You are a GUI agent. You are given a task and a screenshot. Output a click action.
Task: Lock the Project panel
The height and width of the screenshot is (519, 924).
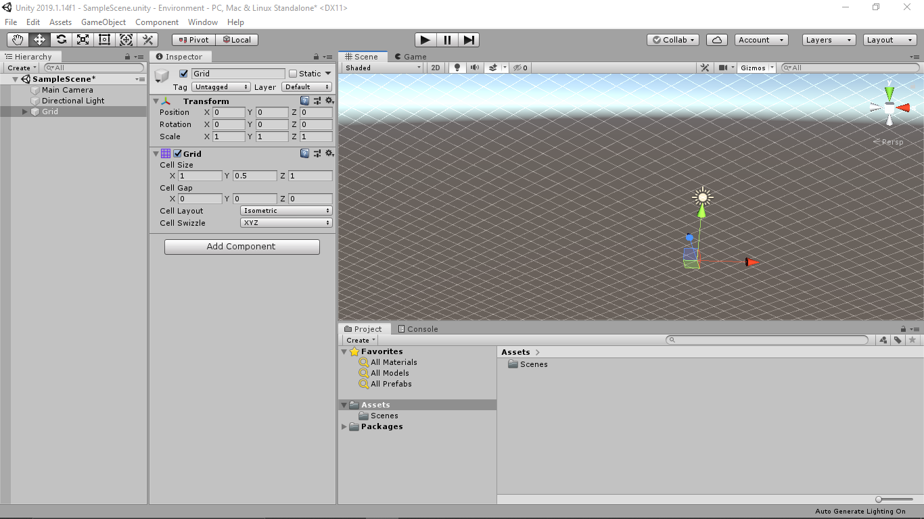tap(903, 329)
